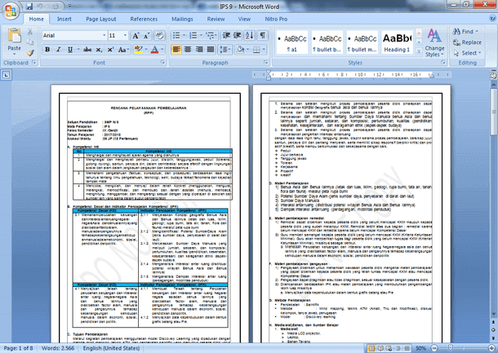Open the font name dropdown

(x=104, y=36)
